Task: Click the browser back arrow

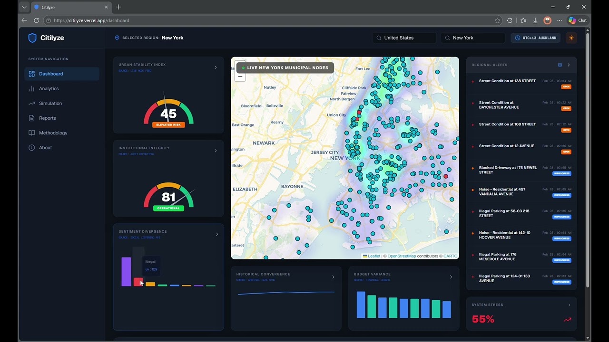Action: pos(24,20)
